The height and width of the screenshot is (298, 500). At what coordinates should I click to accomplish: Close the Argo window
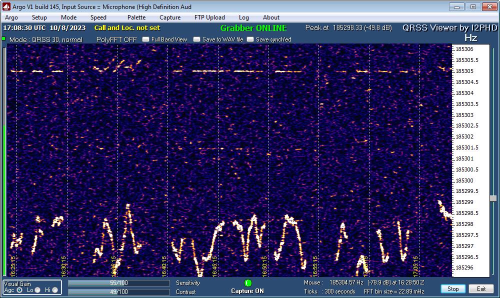coord(489,6)
